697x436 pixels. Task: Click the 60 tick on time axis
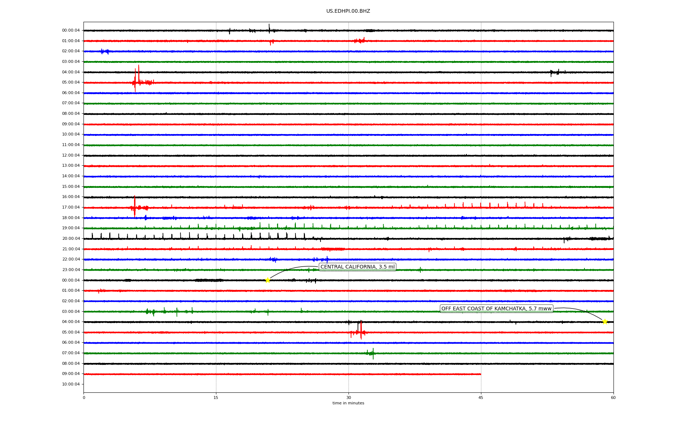click(x=613, y=397)
